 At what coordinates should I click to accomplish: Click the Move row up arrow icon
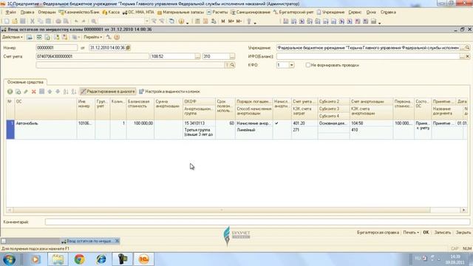pyautogui.click(x=50, y=92)
